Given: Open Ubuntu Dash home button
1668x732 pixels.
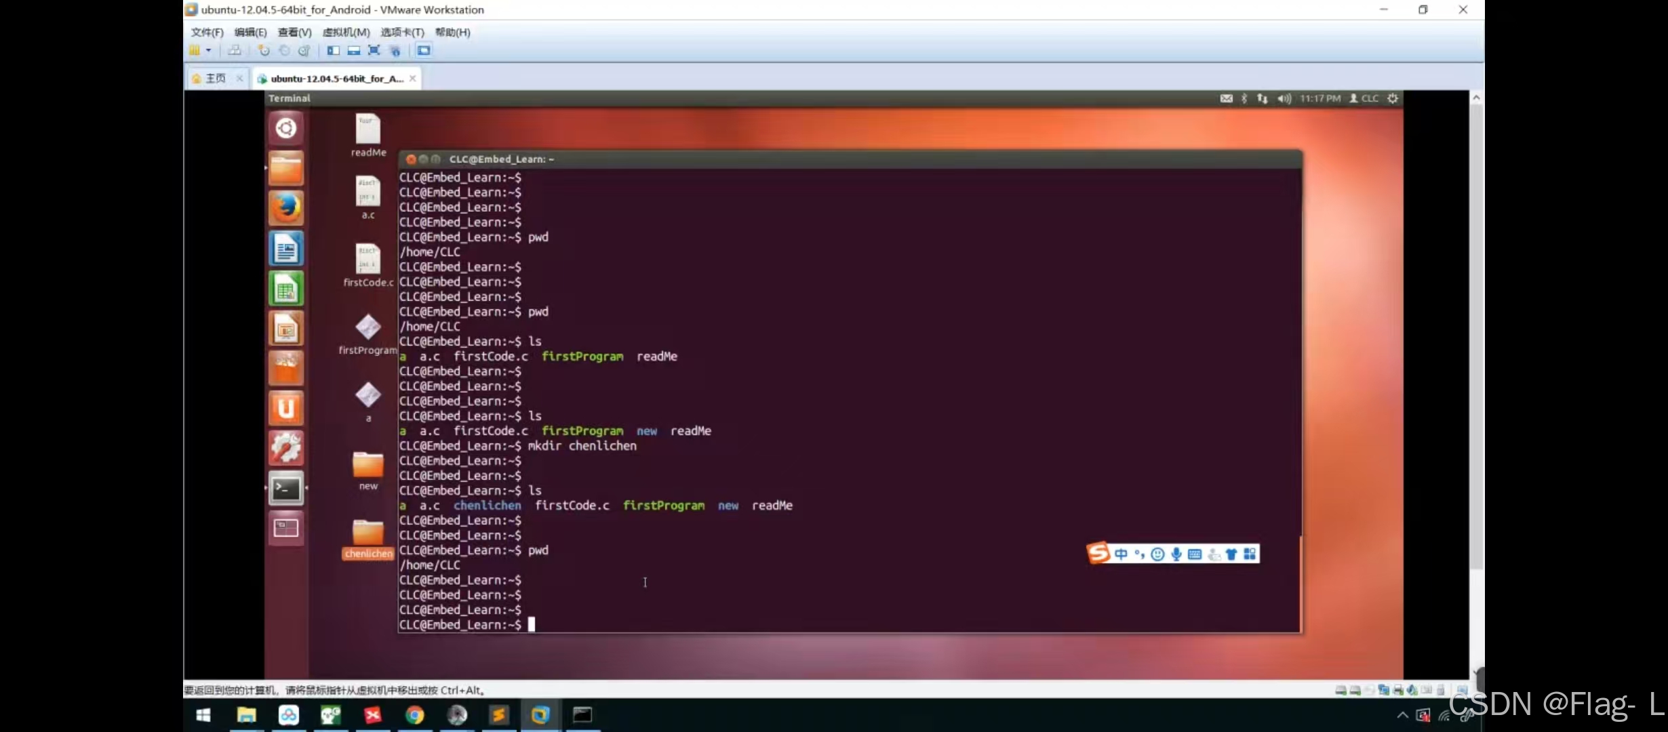Looking at the screenshot, I should pos(286,128).
